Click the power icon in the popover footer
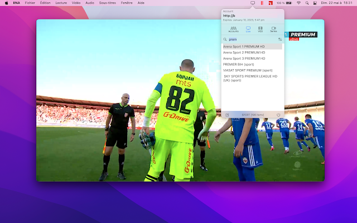Viewport: 357px width, 223px height. point(278,115)
